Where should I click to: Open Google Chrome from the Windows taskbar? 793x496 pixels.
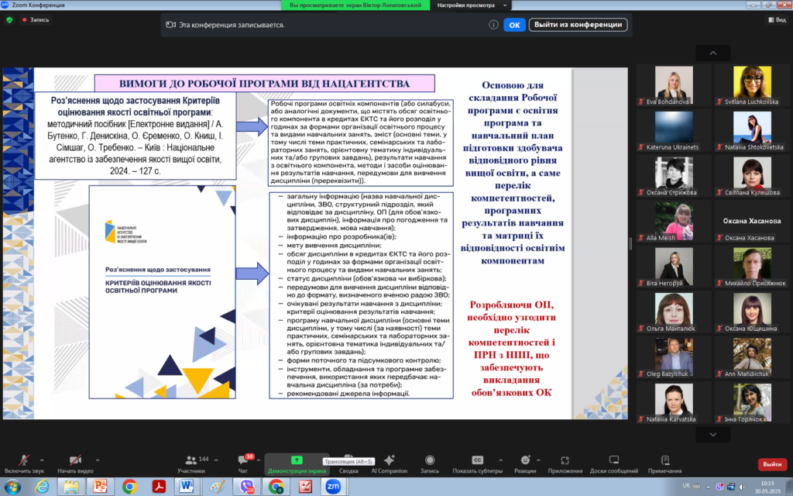[130, 486]
